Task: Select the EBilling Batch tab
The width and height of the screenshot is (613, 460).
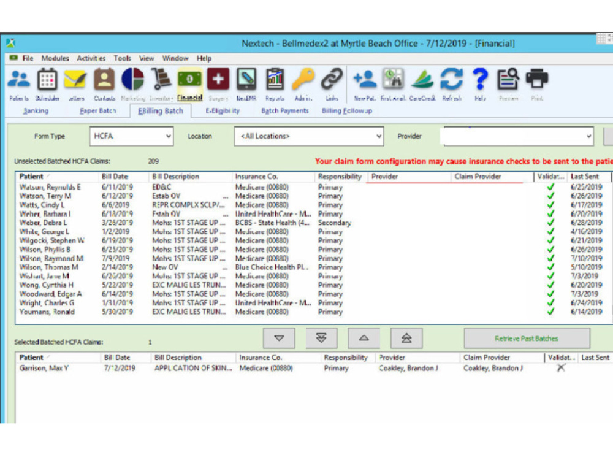Action: (160, 111)
